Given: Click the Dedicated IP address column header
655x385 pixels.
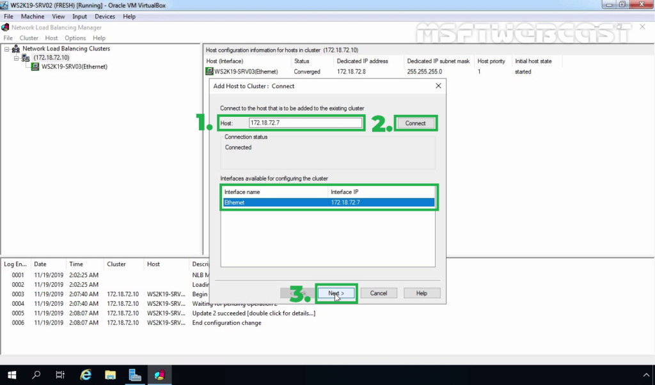Looking at the screenshot, I should point(368,61).
